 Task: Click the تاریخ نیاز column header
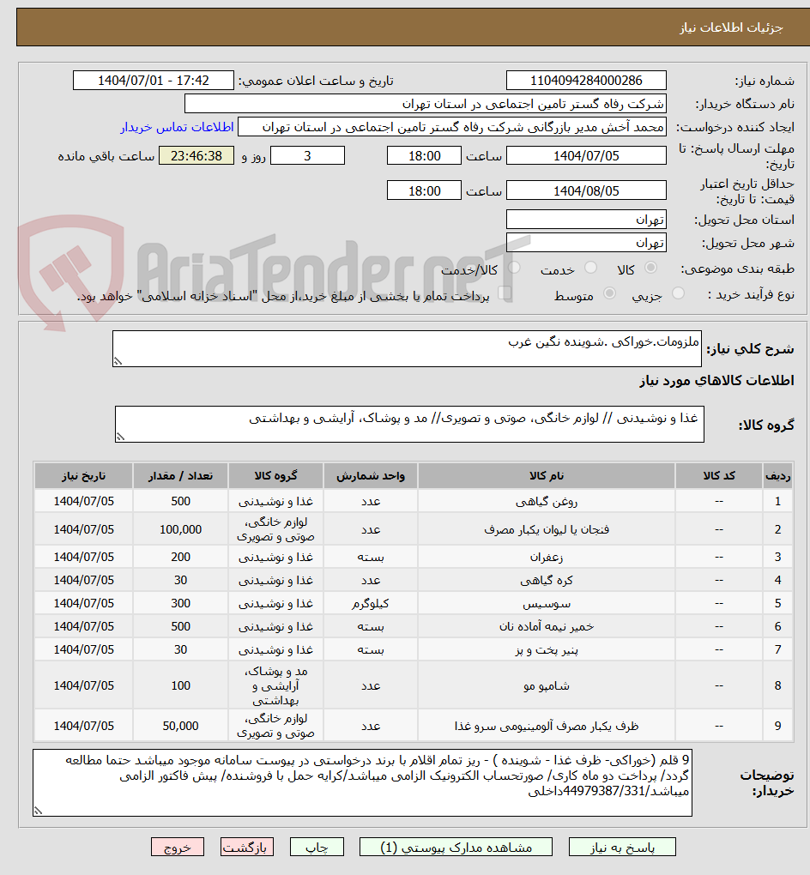click(x=84, y=476)
